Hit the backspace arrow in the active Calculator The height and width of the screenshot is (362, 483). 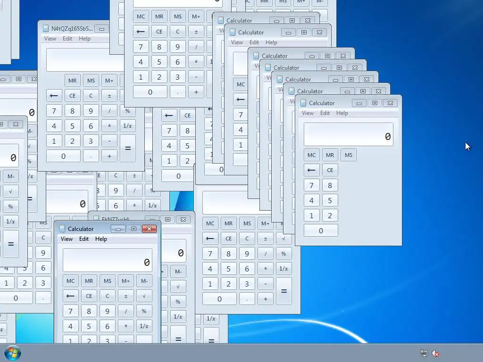pyautogui.click(x=71, y=296)
